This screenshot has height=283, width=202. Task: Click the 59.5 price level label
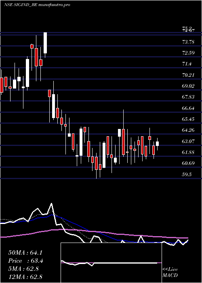(x=187, y=175)
